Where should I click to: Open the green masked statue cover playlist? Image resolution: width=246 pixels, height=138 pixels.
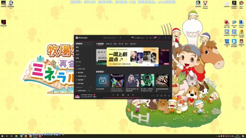coord(148,81)
